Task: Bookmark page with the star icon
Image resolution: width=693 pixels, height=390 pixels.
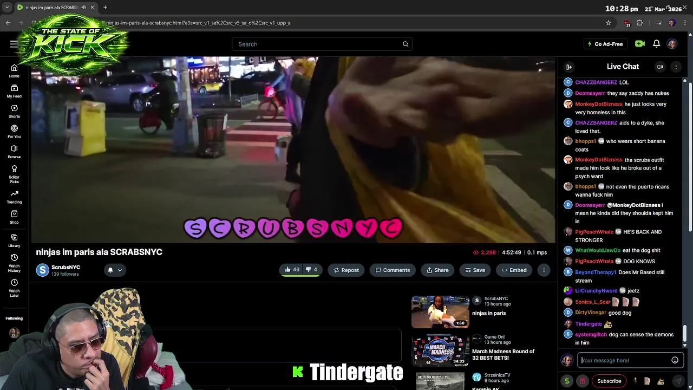Action: pyautogui.click(x=609, y=23)
